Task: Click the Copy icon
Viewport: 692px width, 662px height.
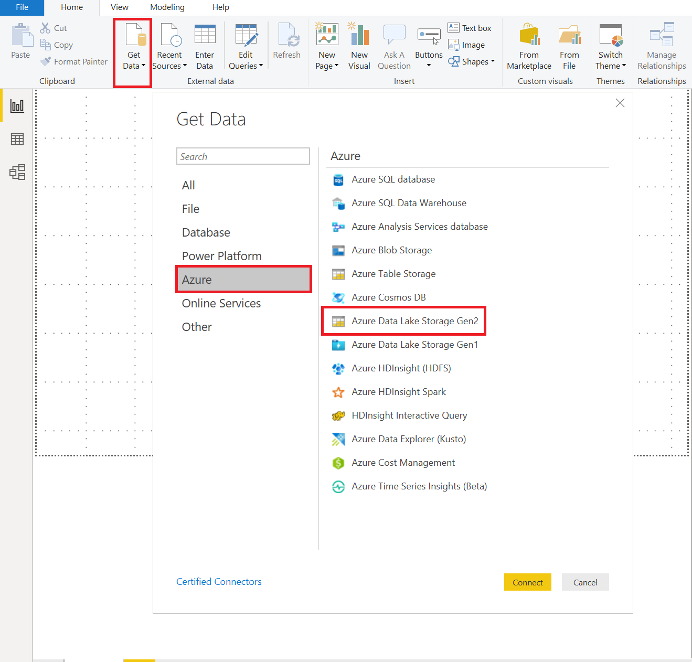Action: [x=46, y=45]
